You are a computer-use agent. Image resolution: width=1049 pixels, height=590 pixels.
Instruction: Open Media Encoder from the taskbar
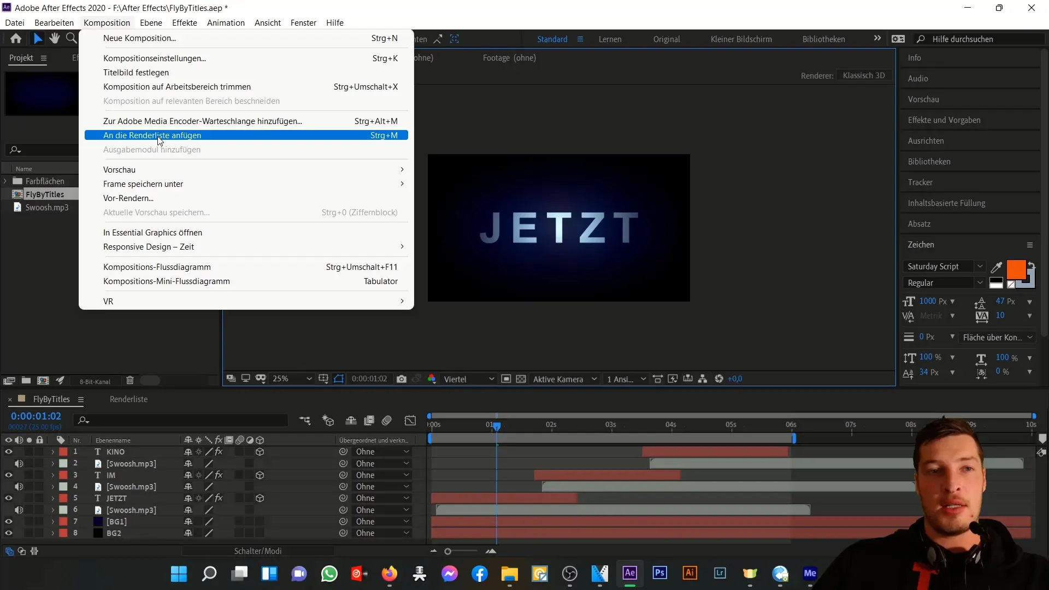(810, 573)
